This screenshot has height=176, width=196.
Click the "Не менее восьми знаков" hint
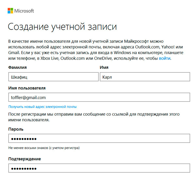pyautogui.click(x=44, y=148)
